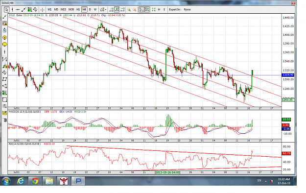Select the parallel channel tool in left sidebar
Viewport: 306px width, 193px height.
(5, 72)
